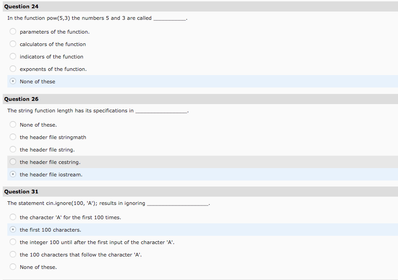
Task: Choose 'the first 100 characters.' option
Action: (x=12, y=229)
